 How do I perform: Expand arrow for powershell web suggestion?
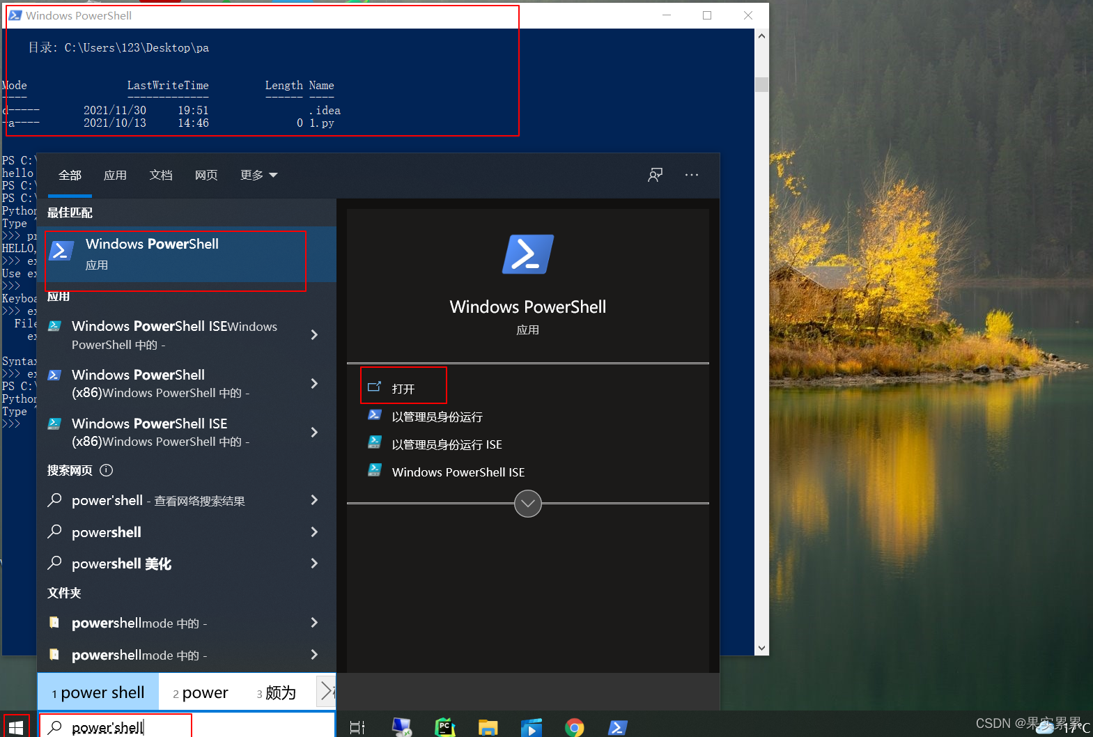314,532
